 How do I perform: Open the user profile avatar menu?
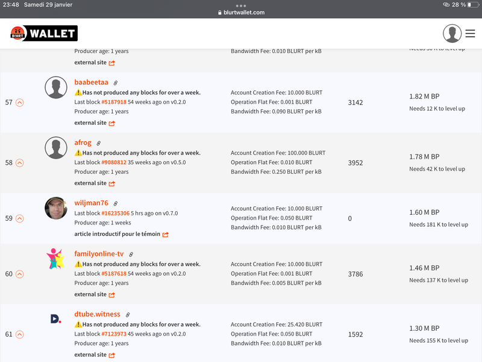click(x=452, y=34)
